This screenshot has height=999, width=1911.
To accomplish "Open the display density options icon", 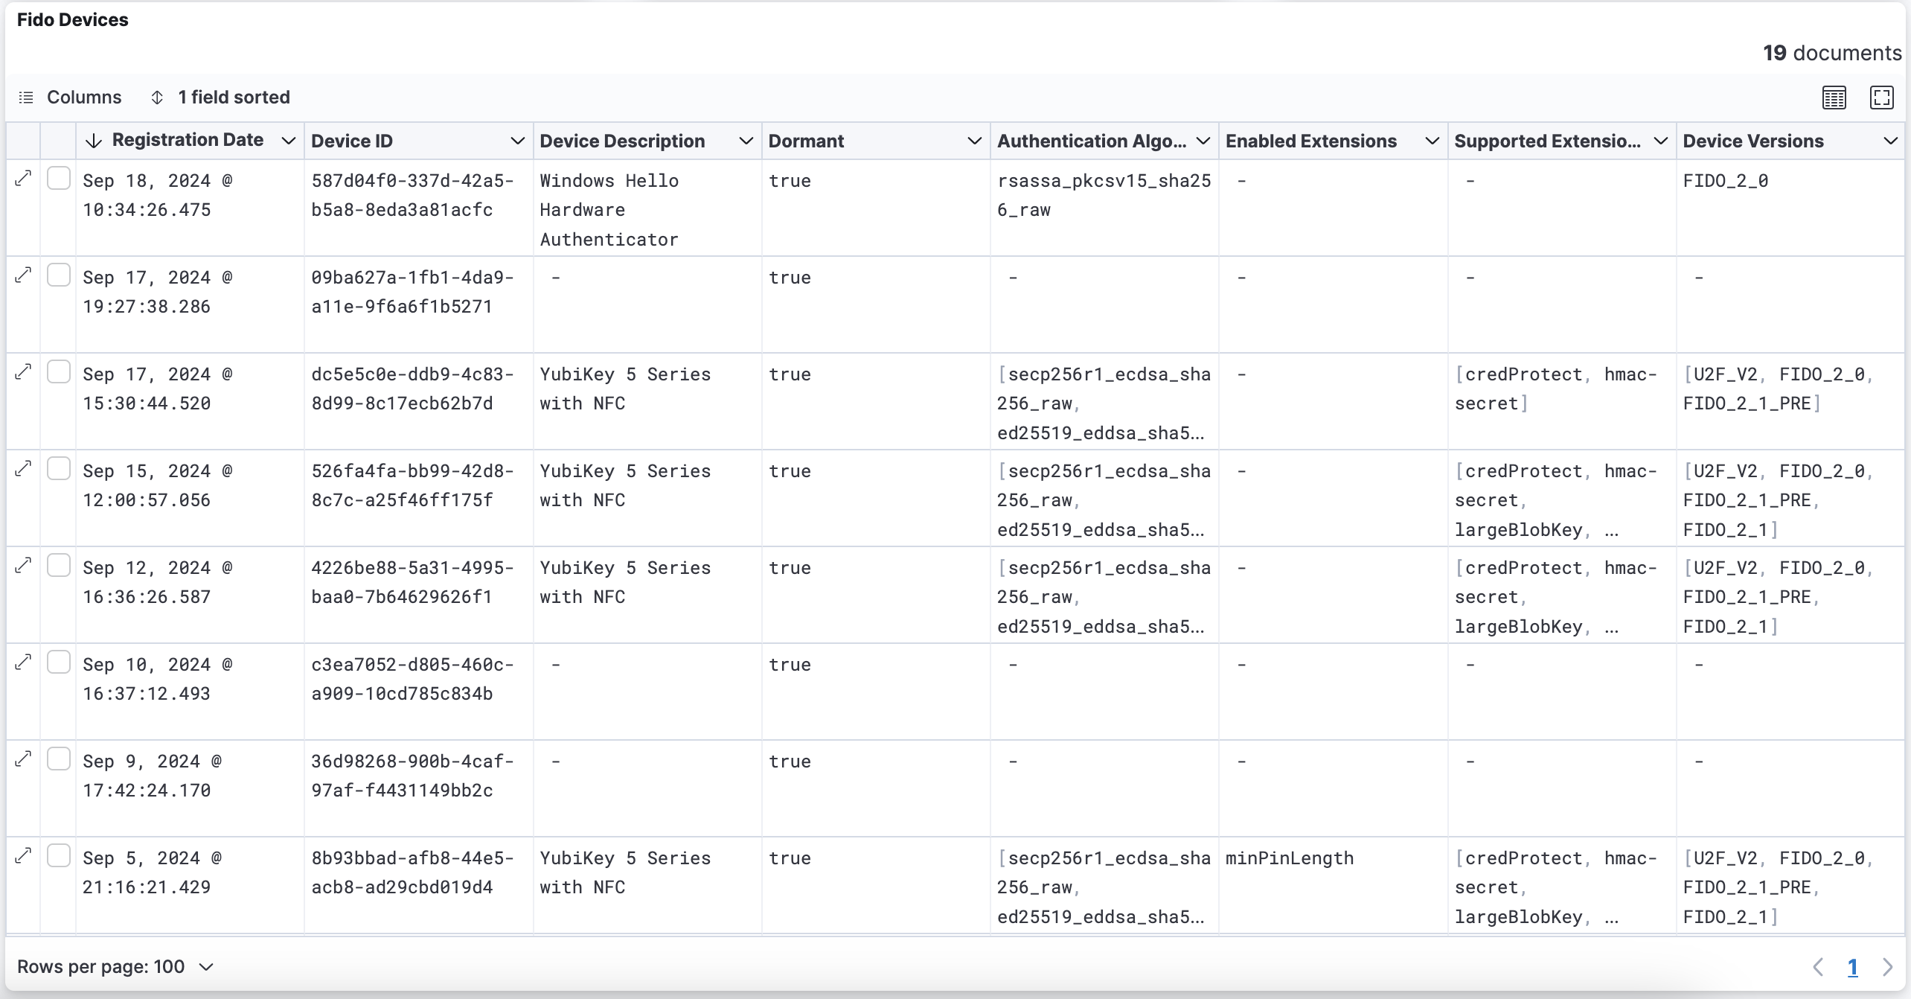I will click(1834, 97).
